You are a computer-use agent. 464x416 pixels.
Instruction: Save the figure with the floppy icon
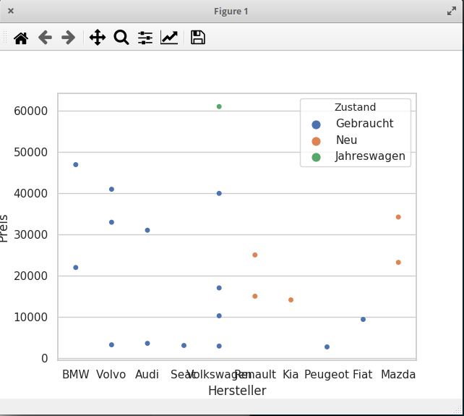[198, 38]
